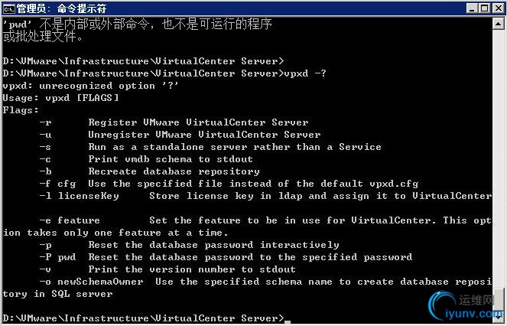Click the '-f cfg' flag line

229,184
